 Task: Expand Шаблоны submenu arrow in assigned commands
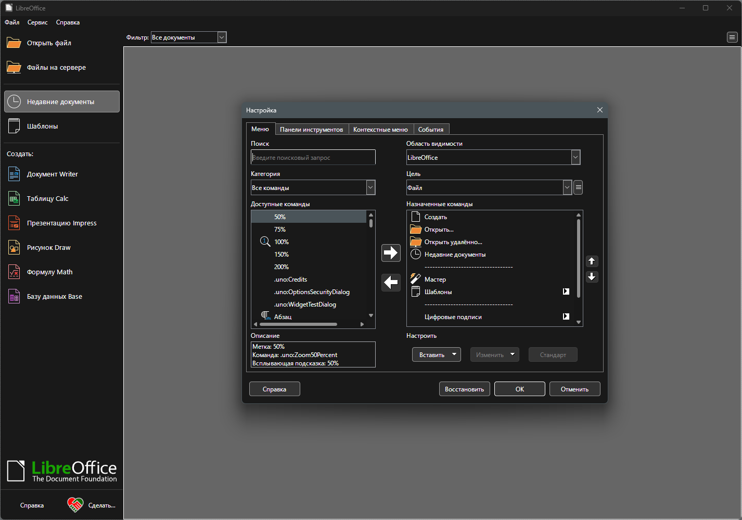pos(566,291)
